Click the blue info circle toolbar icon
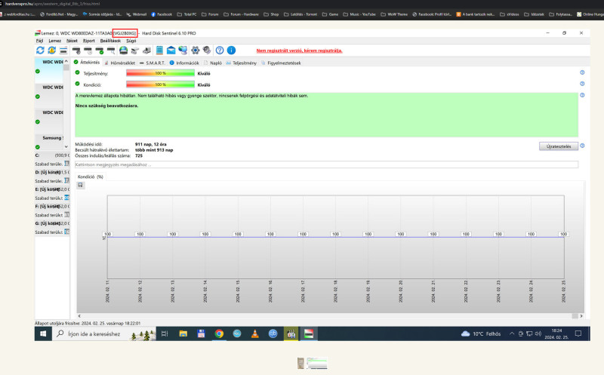 click(231, 51)
